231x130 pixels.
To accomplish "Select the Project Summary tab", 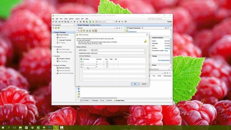I will pyautogui.click(x=134, y=28).
